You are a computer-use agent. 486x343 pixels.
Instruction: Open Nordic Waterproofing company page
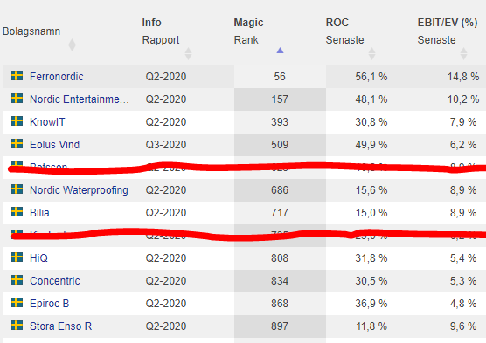(x=79, y=189)
